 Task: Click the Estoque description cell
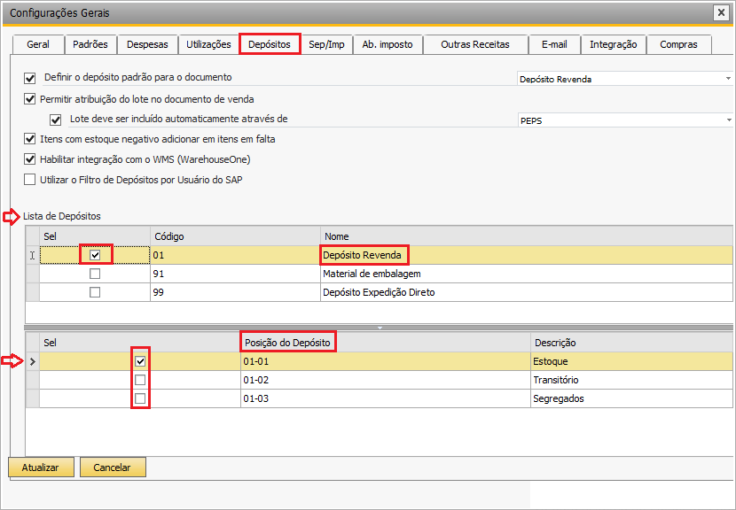(x=631, y=361)
